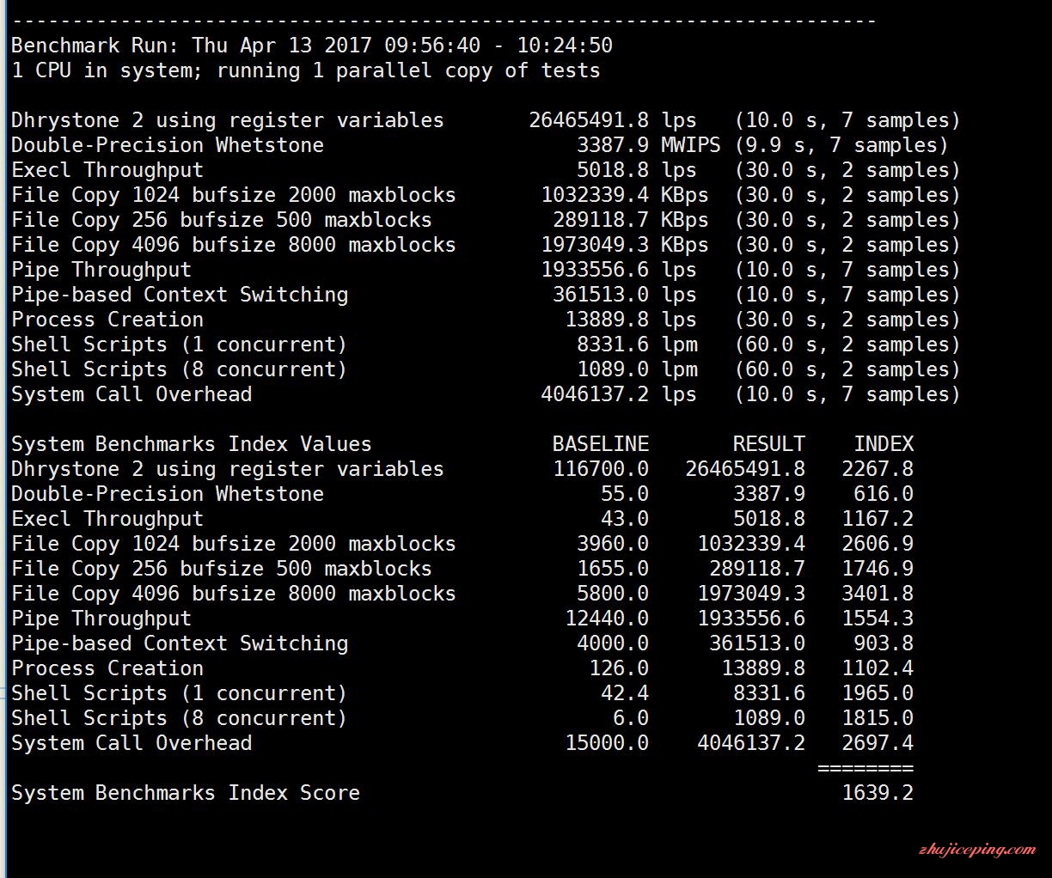Click the 4046137.2 lps value

619,394
